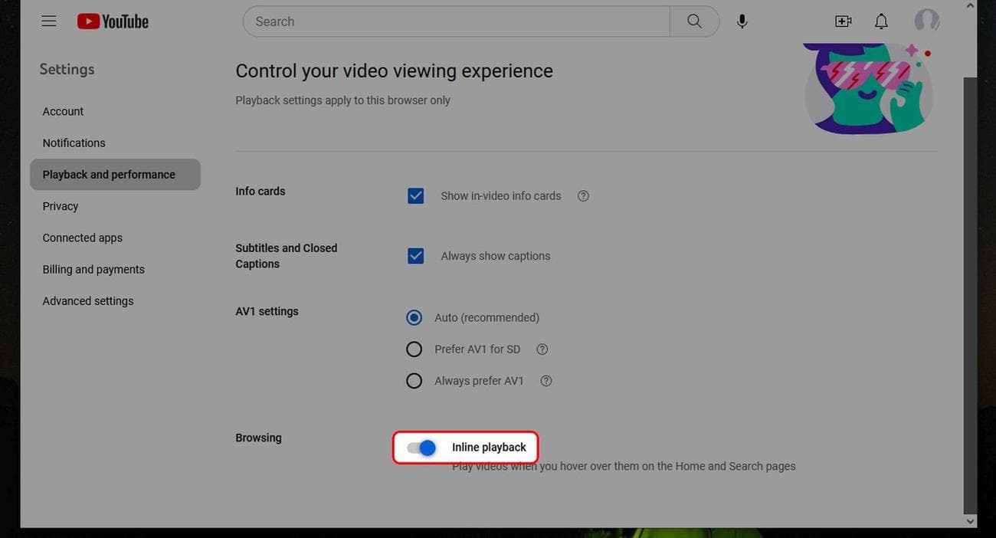Uncheck Show in-video info cards
Viewport: 996px width, 538px height.
point(415,195)
